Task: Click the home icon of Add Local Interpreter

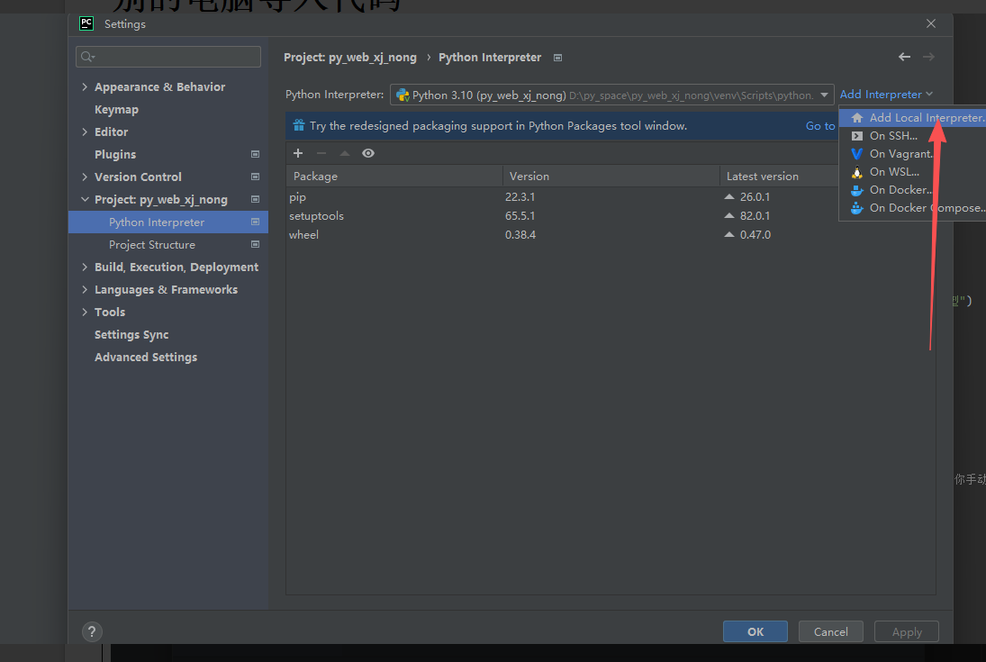Action: click(857, 118)
